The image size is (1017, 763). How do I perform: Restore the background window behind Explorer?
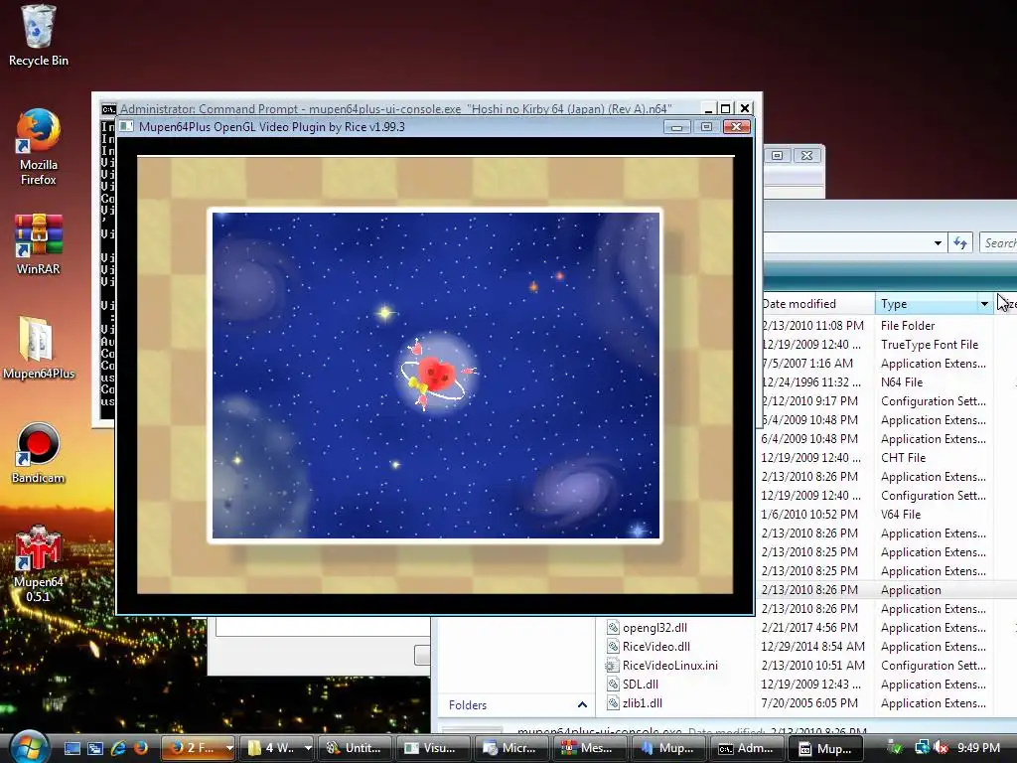point(777,155)
